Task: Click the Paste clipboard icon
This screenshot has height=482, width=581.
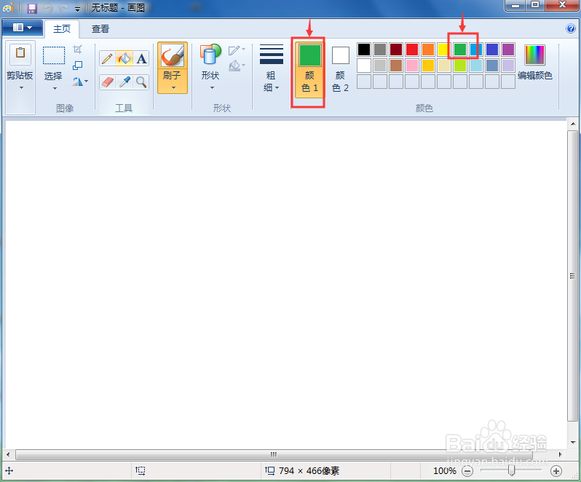Action: [x=20, y=52]
